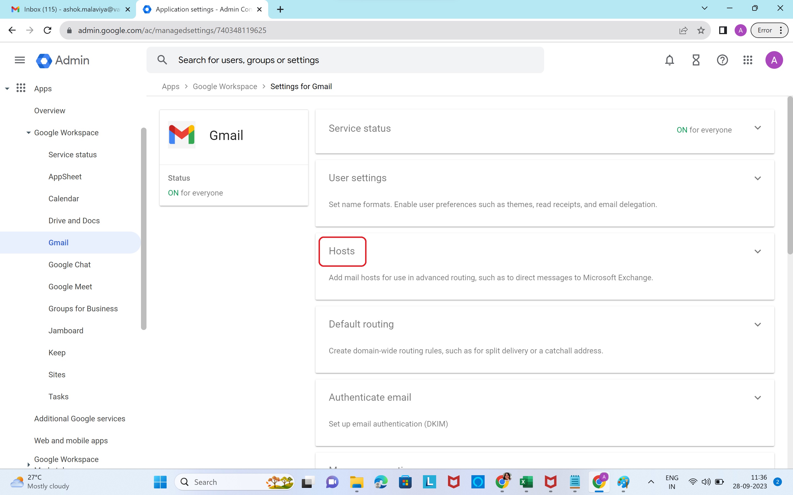Click the Apps breadcrumb link

[x=170, y=86]
